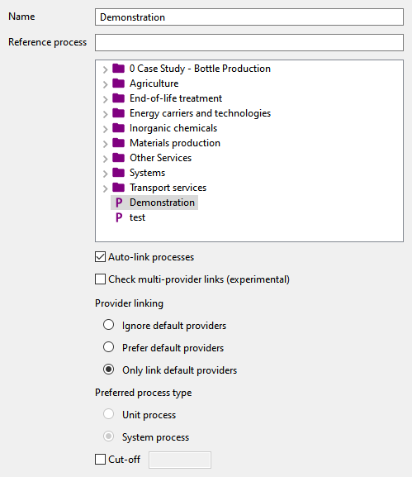
Task: Expand the Energy carriers and technologies folder
Action: (x=105, y=114)
